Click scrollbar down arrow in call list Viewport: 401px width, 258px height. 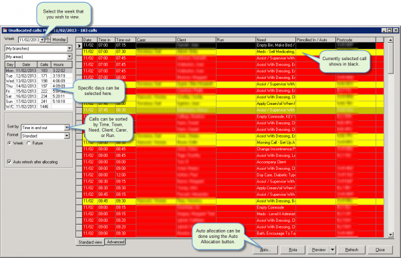point(390,235)
